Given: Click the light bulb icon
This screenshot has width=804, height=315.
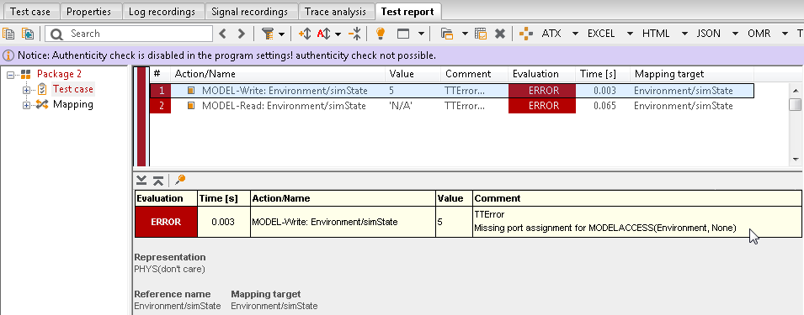Looking at the screenshot, I should [x=380, y=34].
